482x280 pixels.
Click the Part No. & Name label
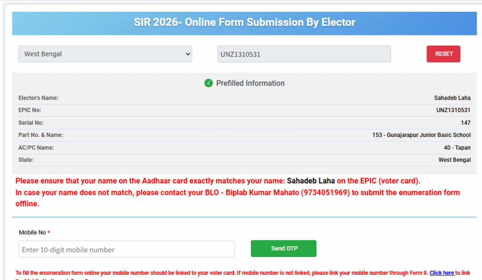40,135
